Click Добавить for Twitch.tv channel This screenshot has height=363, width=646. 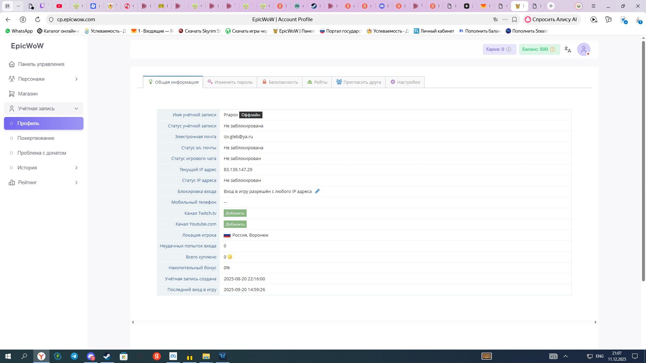(x=235, y=213)
